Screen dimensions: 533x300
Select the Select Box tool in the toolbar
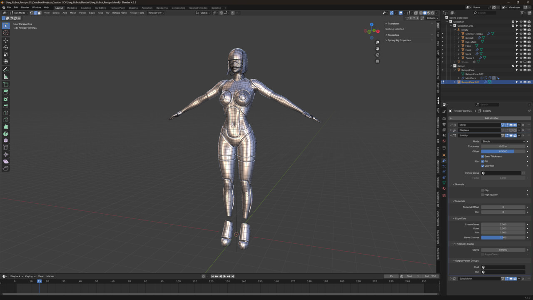[6, 26]
